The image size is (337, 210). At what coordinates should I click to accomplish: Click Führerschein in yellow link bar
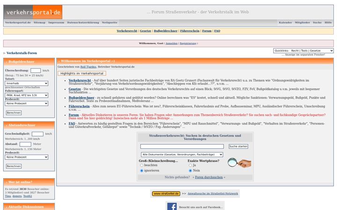click(x=190, y=31)
